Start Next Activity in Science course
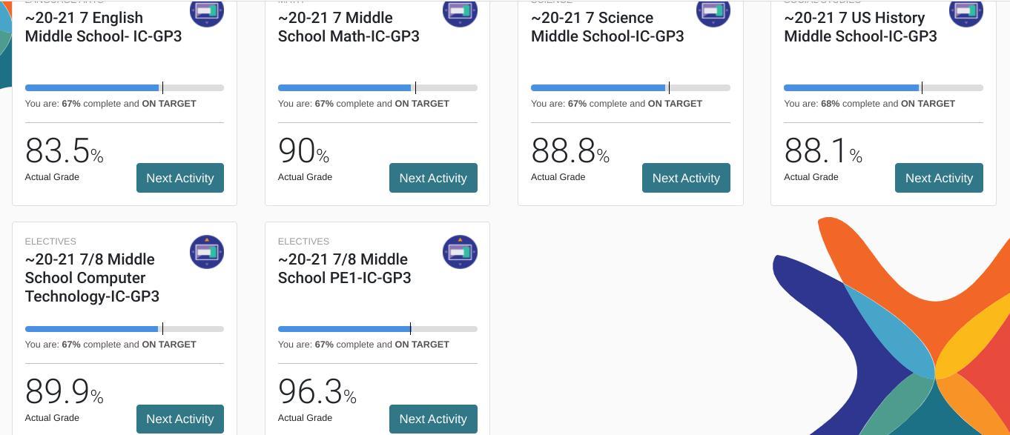This screenshot has height=435, width=1010. (686, 178)
